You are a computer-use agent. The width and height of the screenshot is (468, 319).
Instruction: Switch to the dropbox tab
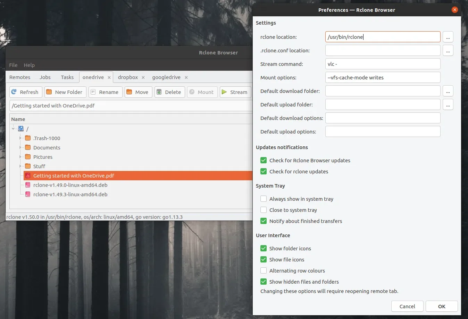pos(128,77)
